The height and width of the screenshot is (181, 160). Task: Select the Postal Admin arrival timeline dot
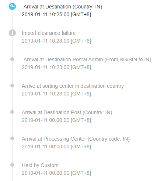(x=12, y=59)
